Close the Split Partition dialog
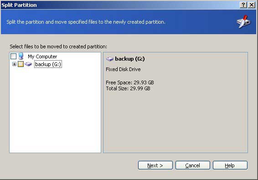The width and height of the screenshot is (258, 180). click(252, 5)
